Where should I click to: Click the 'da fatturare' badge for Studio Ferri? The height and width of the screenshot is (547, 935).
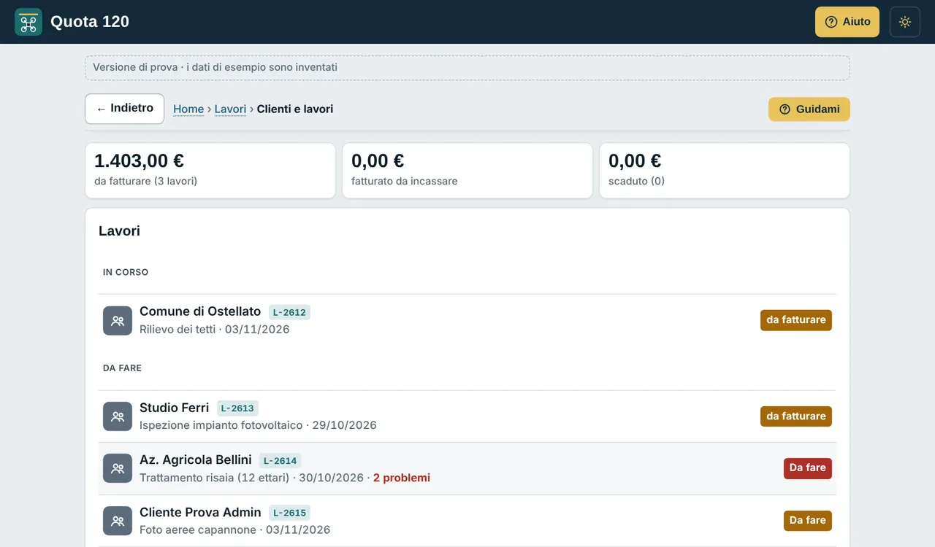pyautogui.click(x=796, y=416)
